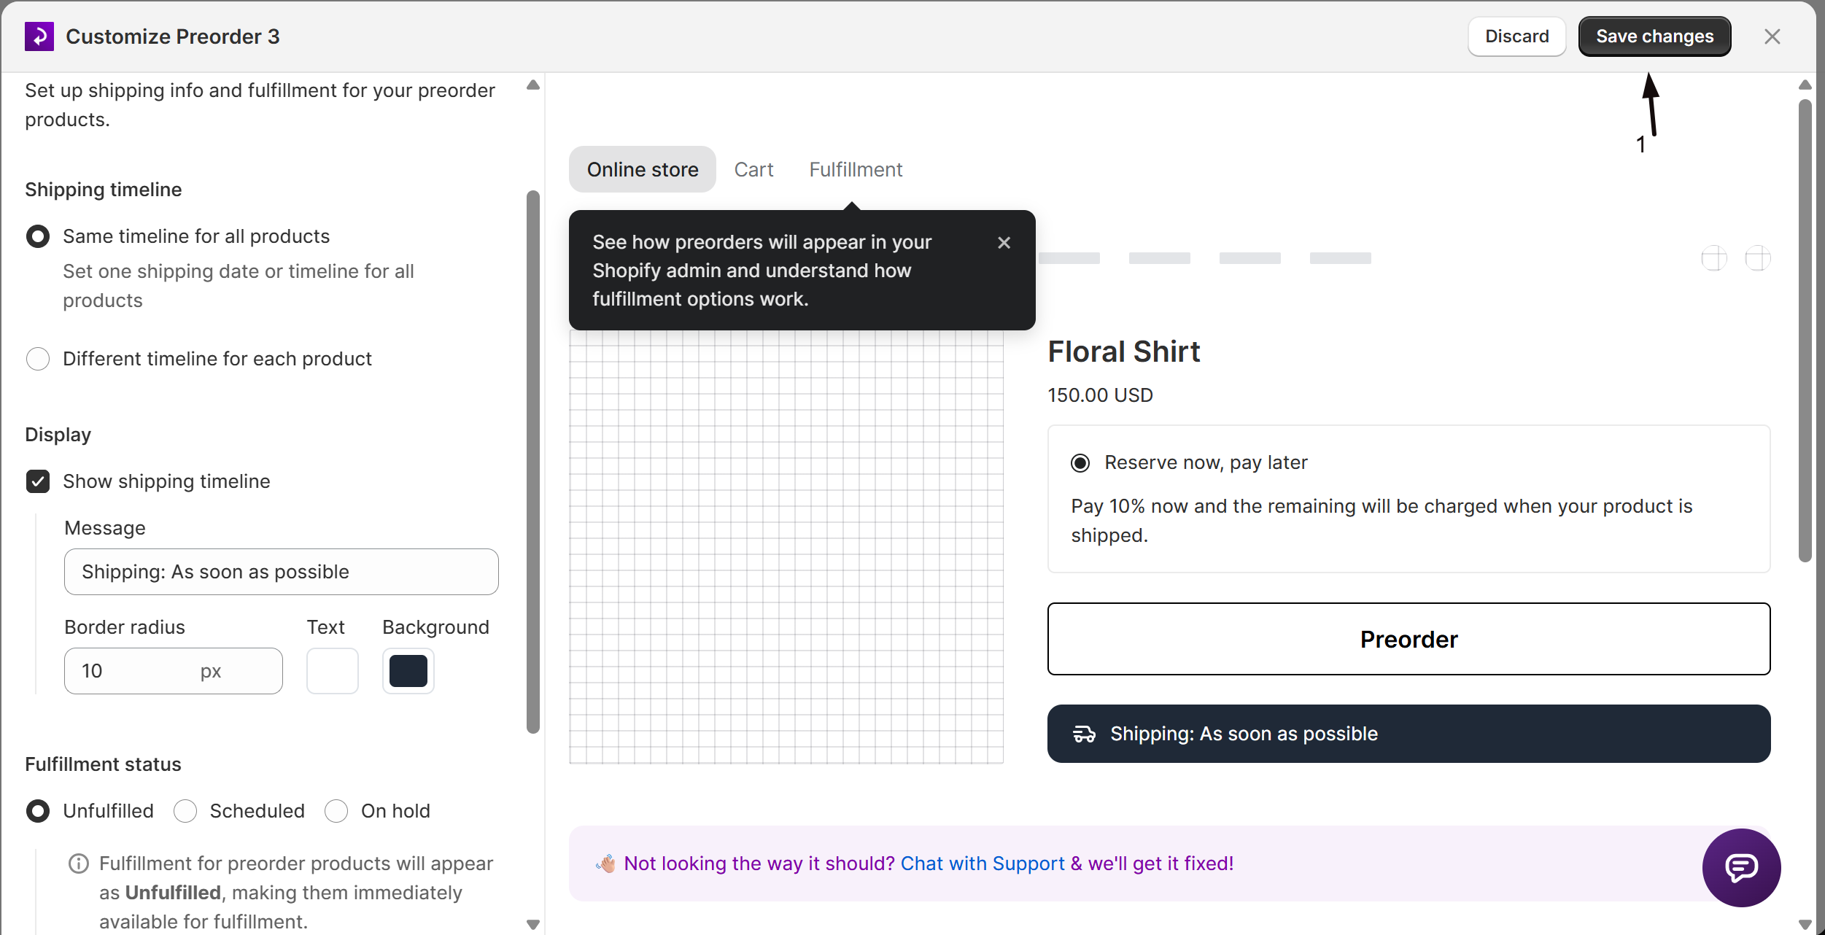
Task: Open the Background color swatch
Action: tap(408, 671)
